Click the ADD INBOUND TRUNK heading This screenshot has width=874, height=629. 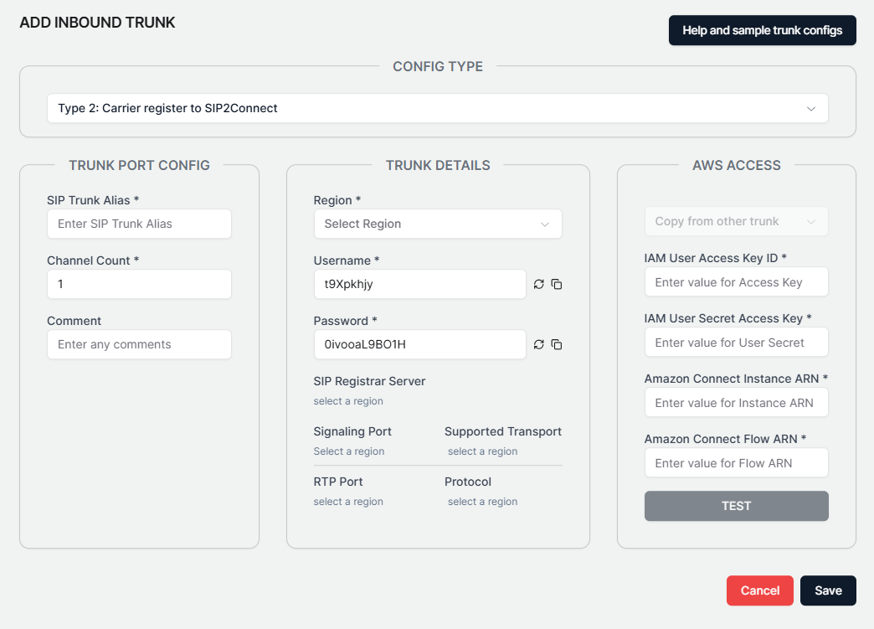(x=98, y=23)
